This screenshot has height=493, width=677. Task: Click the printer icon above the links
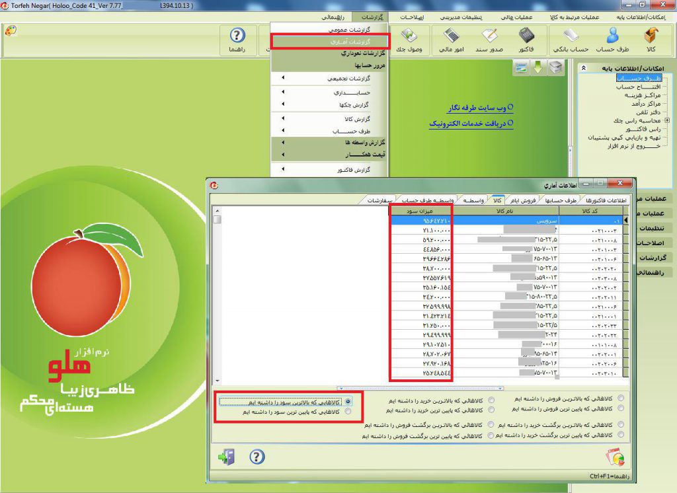tap(556, 67)
